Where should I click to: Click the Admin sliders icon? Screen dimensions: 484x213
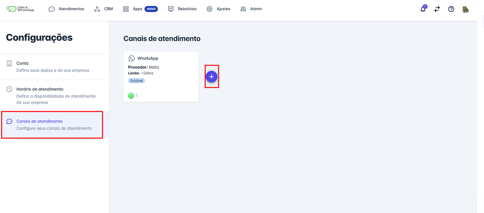coord(243,9)
